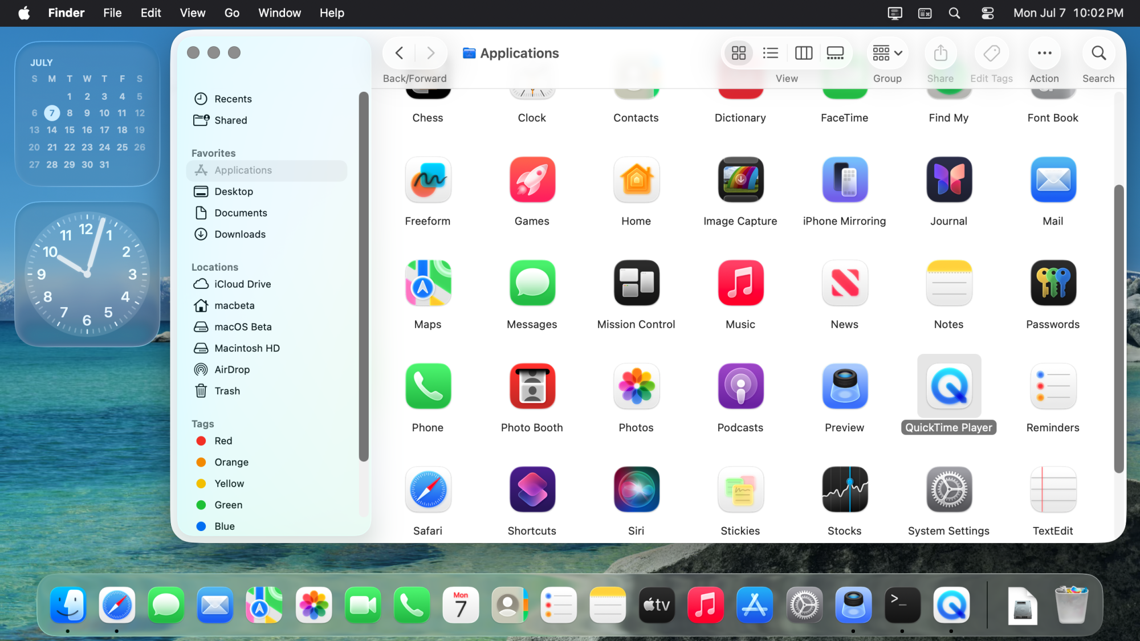Open the Group dropdown menu
The width and height of the screenshot is (1140, 641).
887,53
